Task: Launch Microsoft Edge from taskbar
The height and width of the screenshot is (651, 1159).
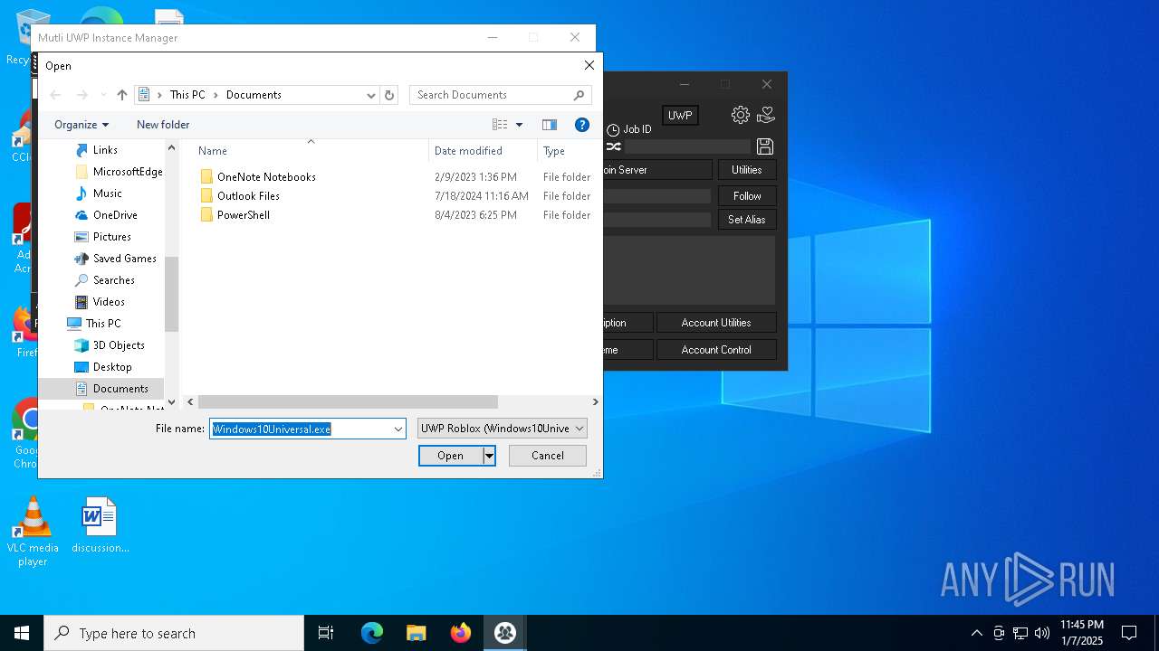Action: [x=372, y=633]
